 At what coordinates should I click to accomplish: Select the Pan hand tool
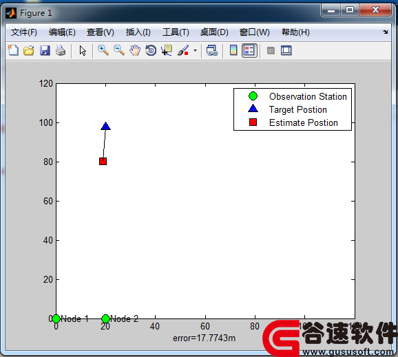point(135,50)
